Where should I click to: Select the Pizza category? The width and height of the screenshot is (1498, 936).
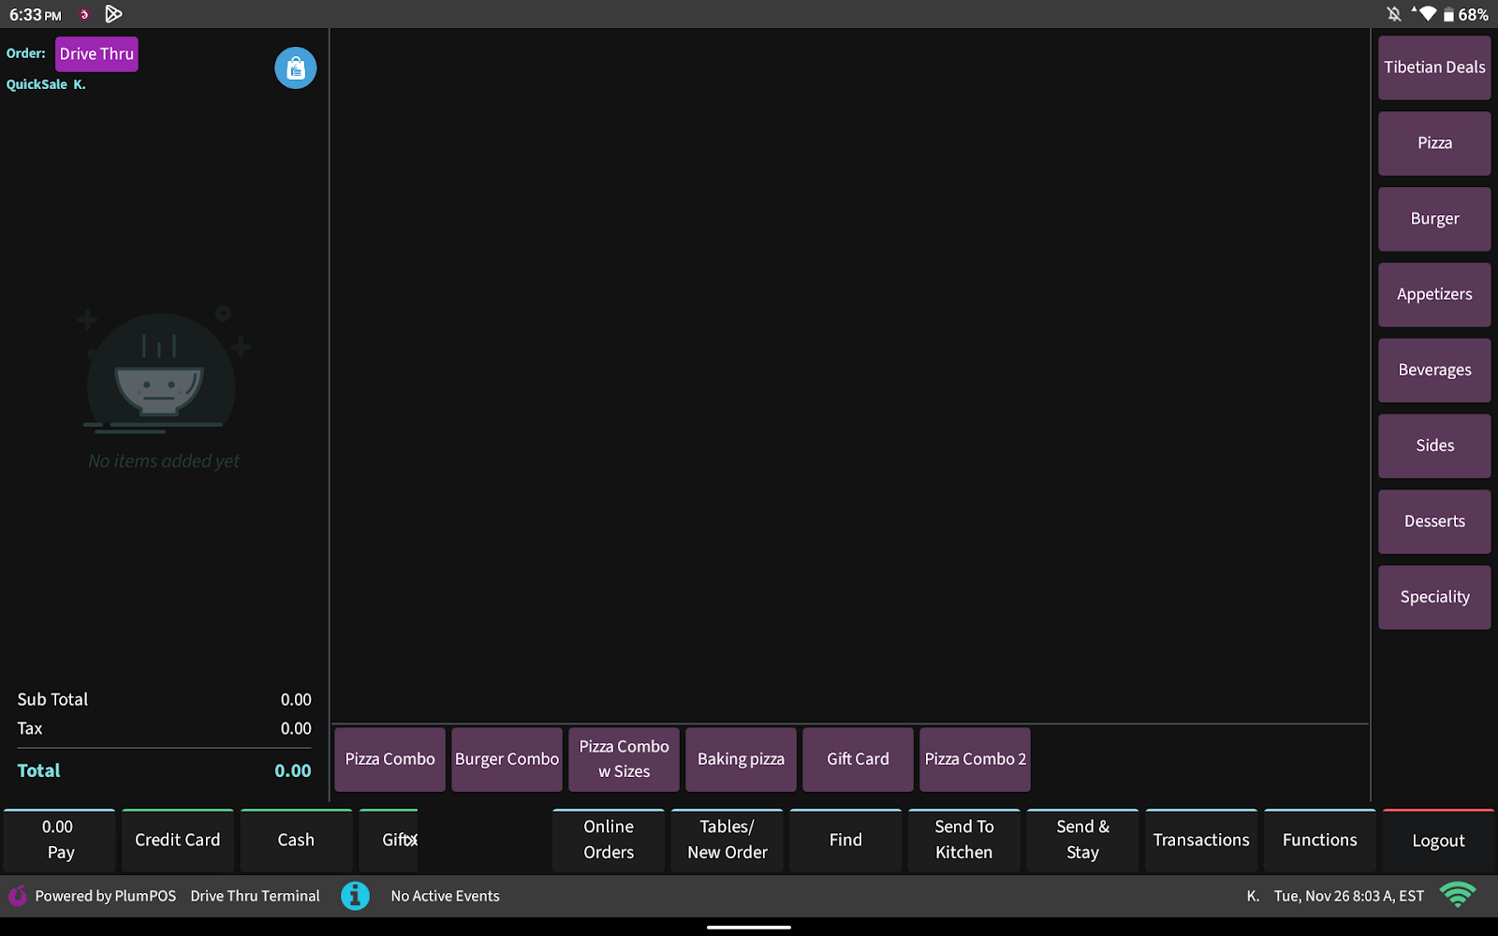1433,143
